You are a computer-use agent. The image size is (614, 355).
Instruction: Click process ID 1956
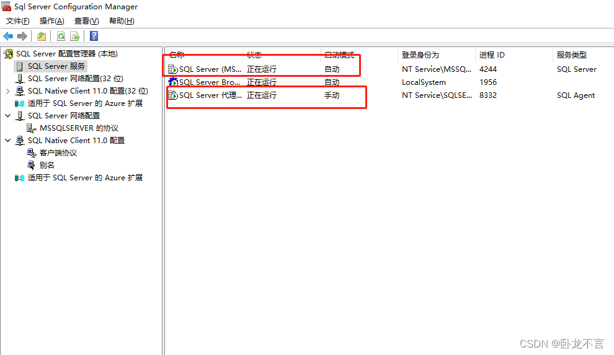click(488, 82)
